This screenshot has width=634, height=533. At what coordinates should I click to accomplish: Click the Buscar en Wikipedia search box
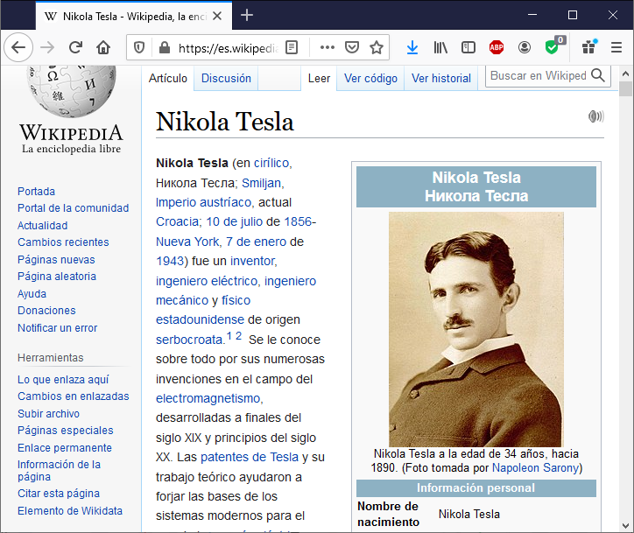pos(539,75)
